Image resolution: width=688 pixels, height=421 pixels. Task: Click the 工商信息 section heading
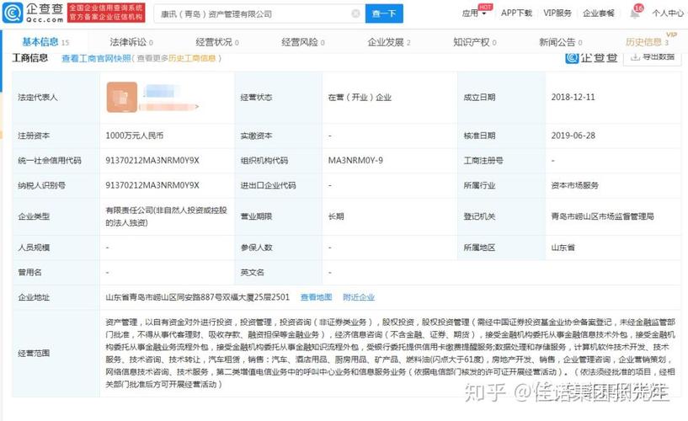29,58
